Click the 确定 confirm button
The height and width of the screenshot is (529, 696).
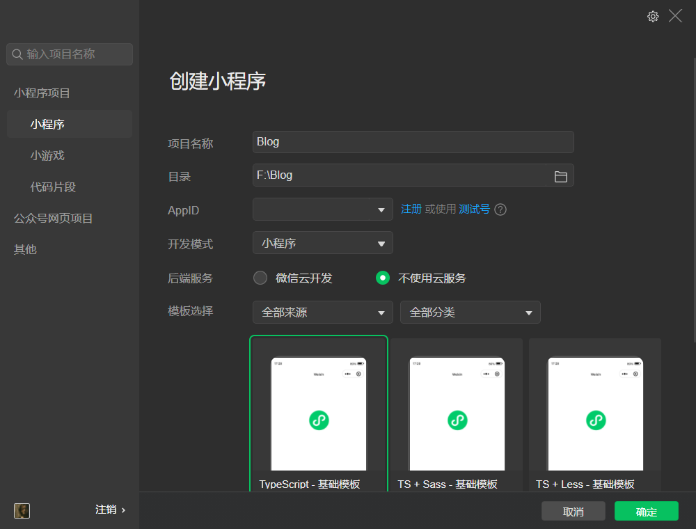click(645, 511)
